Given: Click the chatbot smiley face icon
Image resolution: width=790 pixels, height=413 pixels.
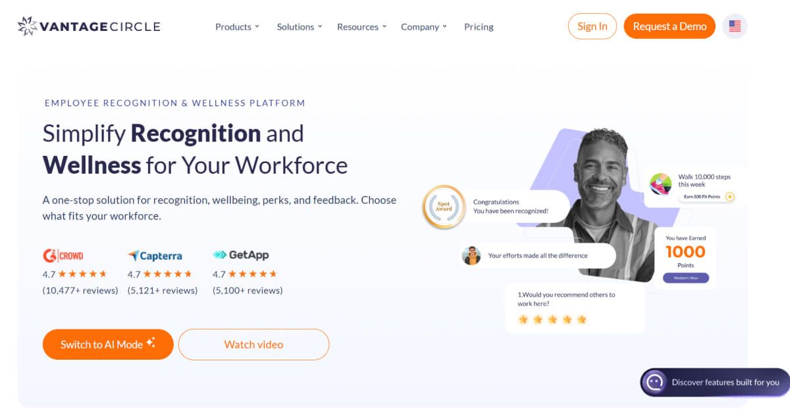Looking at the screenshot, I should click(654, 382).
